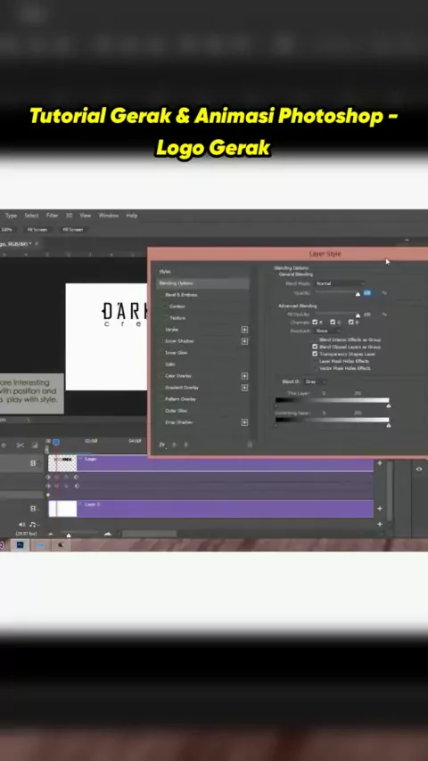Enable Blend Interior Effects as Group
Image resolution: width=428 pixels, height=761 pixels.
pyautogui.click(x=315, y=340)
